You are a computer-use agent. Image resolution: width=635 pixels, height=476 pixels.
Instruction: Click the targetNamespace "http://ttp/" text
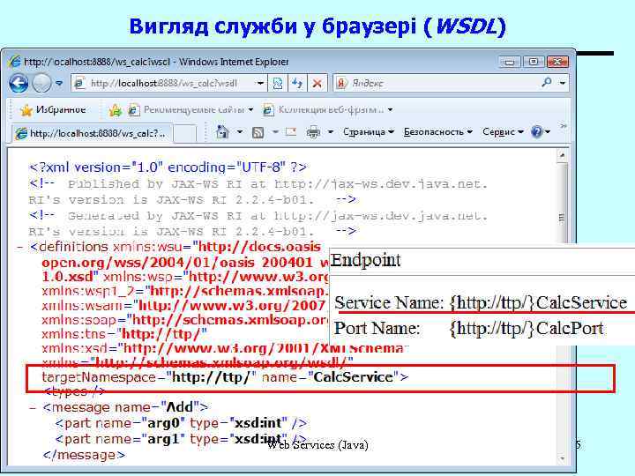(x=149, y=377)
